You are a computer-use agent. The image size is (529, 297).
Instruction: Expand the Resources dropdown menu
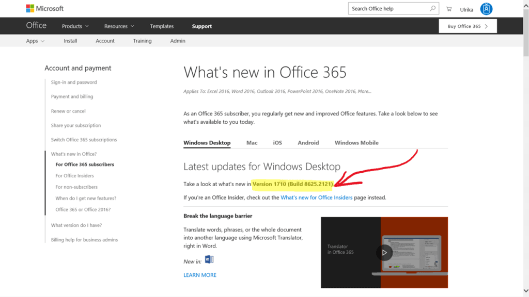(x=119, y=26)
